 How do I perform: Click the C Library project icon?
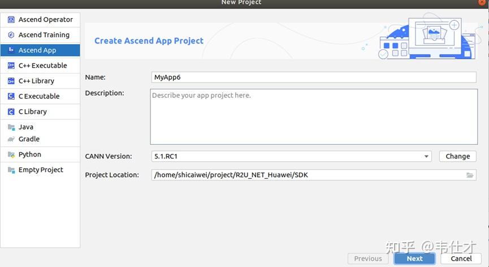click(11, 111)
